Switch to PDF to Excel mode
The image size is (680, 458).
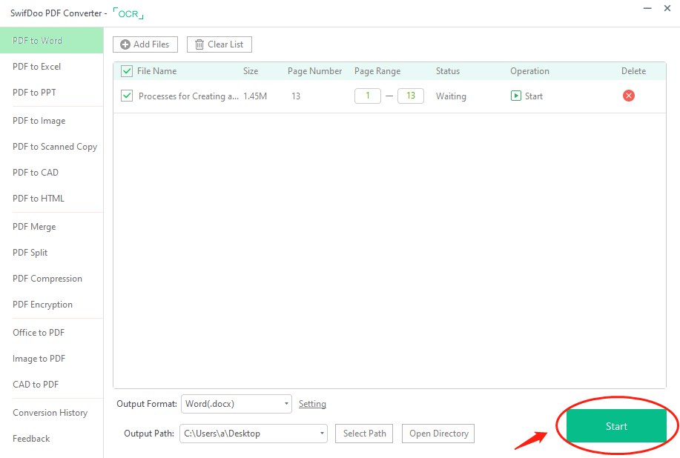(x=35, y=66)
